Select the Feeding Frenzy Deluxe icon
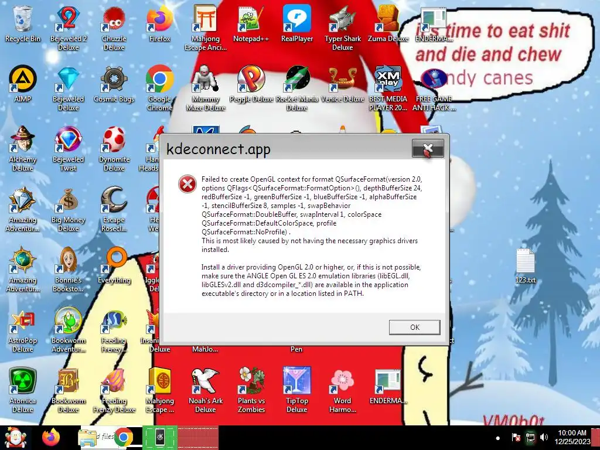The width and height of the screenshot is (600, 450). 114,390
